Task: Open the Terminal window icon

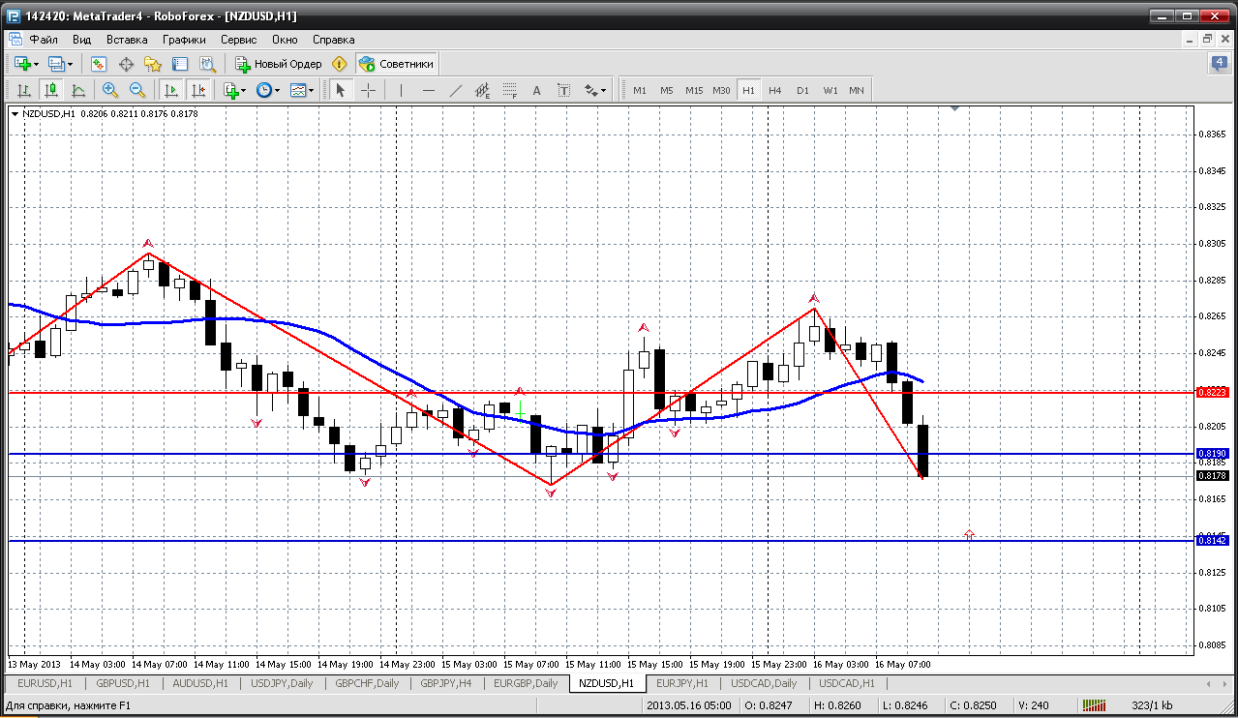Action: tap(180, 64)
